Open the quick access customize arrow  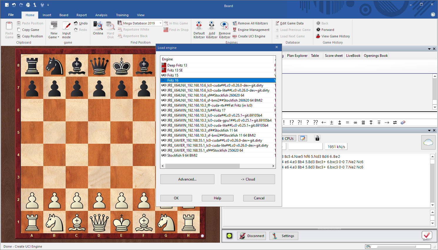pyautogui.click(x=48, y=5)
